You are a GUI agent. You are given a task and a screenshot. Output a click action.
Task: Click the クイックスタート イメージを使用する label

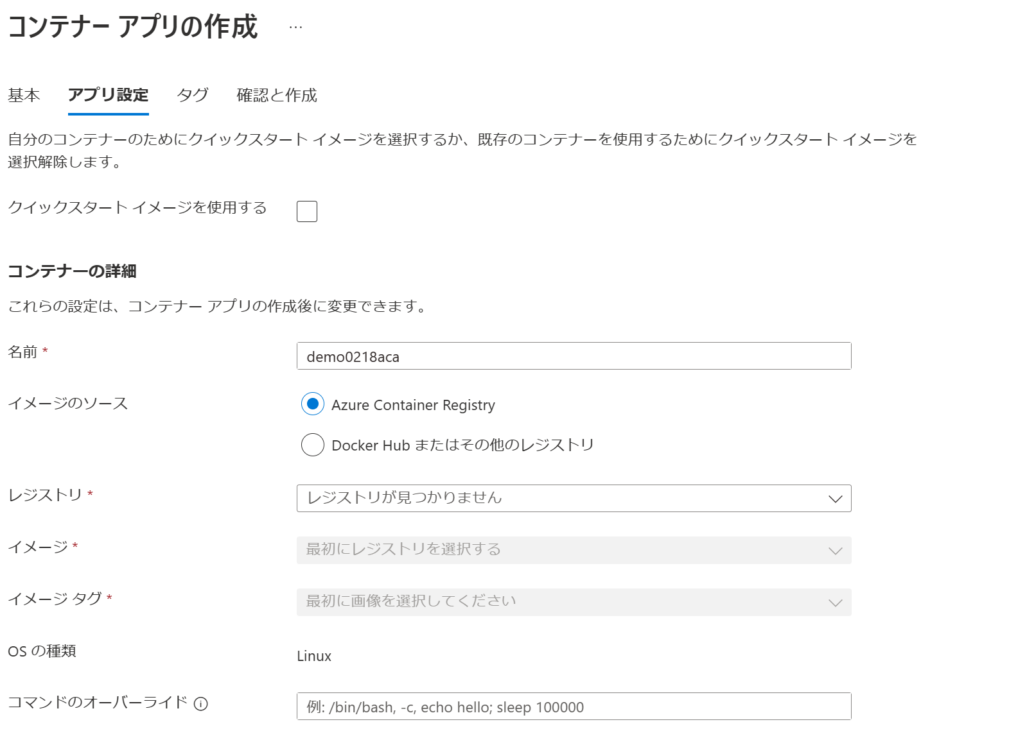coord(137,208)
